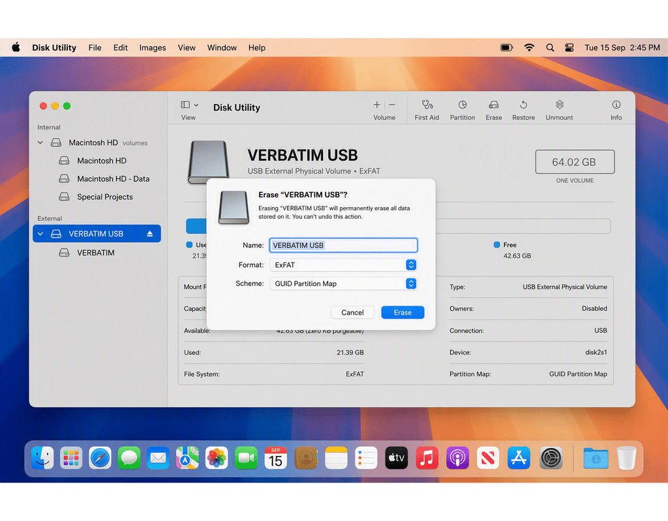This screenshot has width=668, height=521.
Task: Click the Free space color legend square
Action: point(496,245)
